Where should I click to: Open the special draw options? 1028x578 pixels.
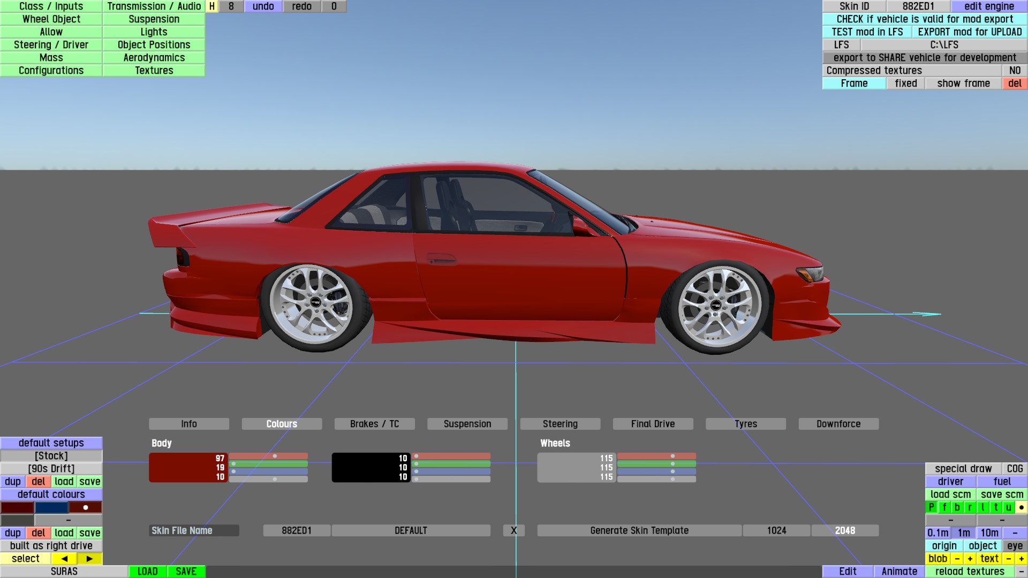963,468
